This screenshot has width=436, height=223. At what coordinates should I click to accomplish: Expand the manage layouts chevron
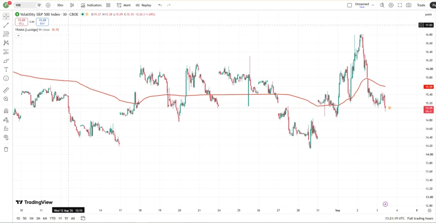pos(373,5)
